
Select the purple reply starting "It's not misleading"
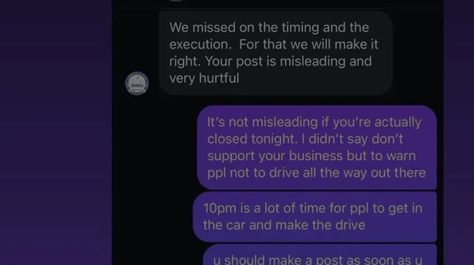point(317,147)
